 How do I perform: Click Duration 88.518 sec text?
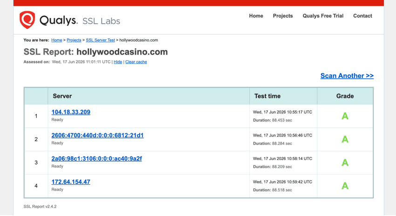273,190
